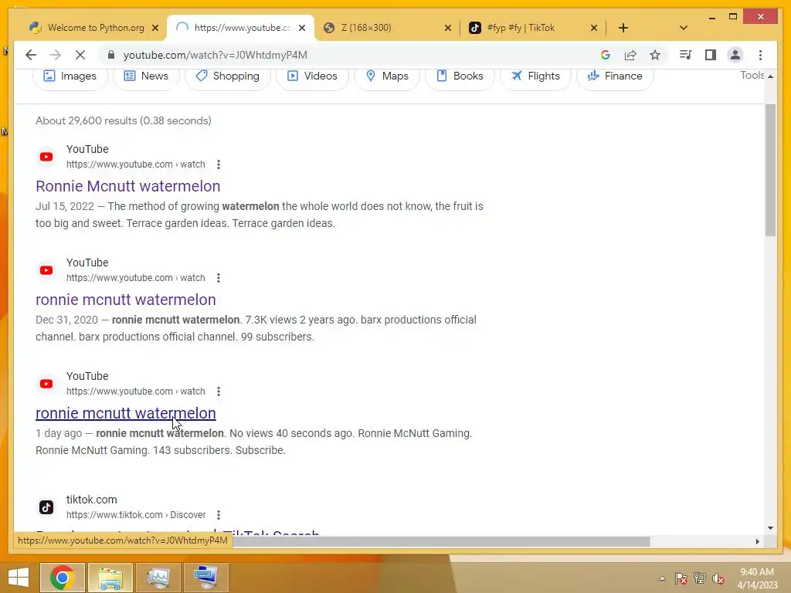Screen dimensions: 791x593
Task: Open more options for the Jul 15, 2022 result
Action: (219, 164)
